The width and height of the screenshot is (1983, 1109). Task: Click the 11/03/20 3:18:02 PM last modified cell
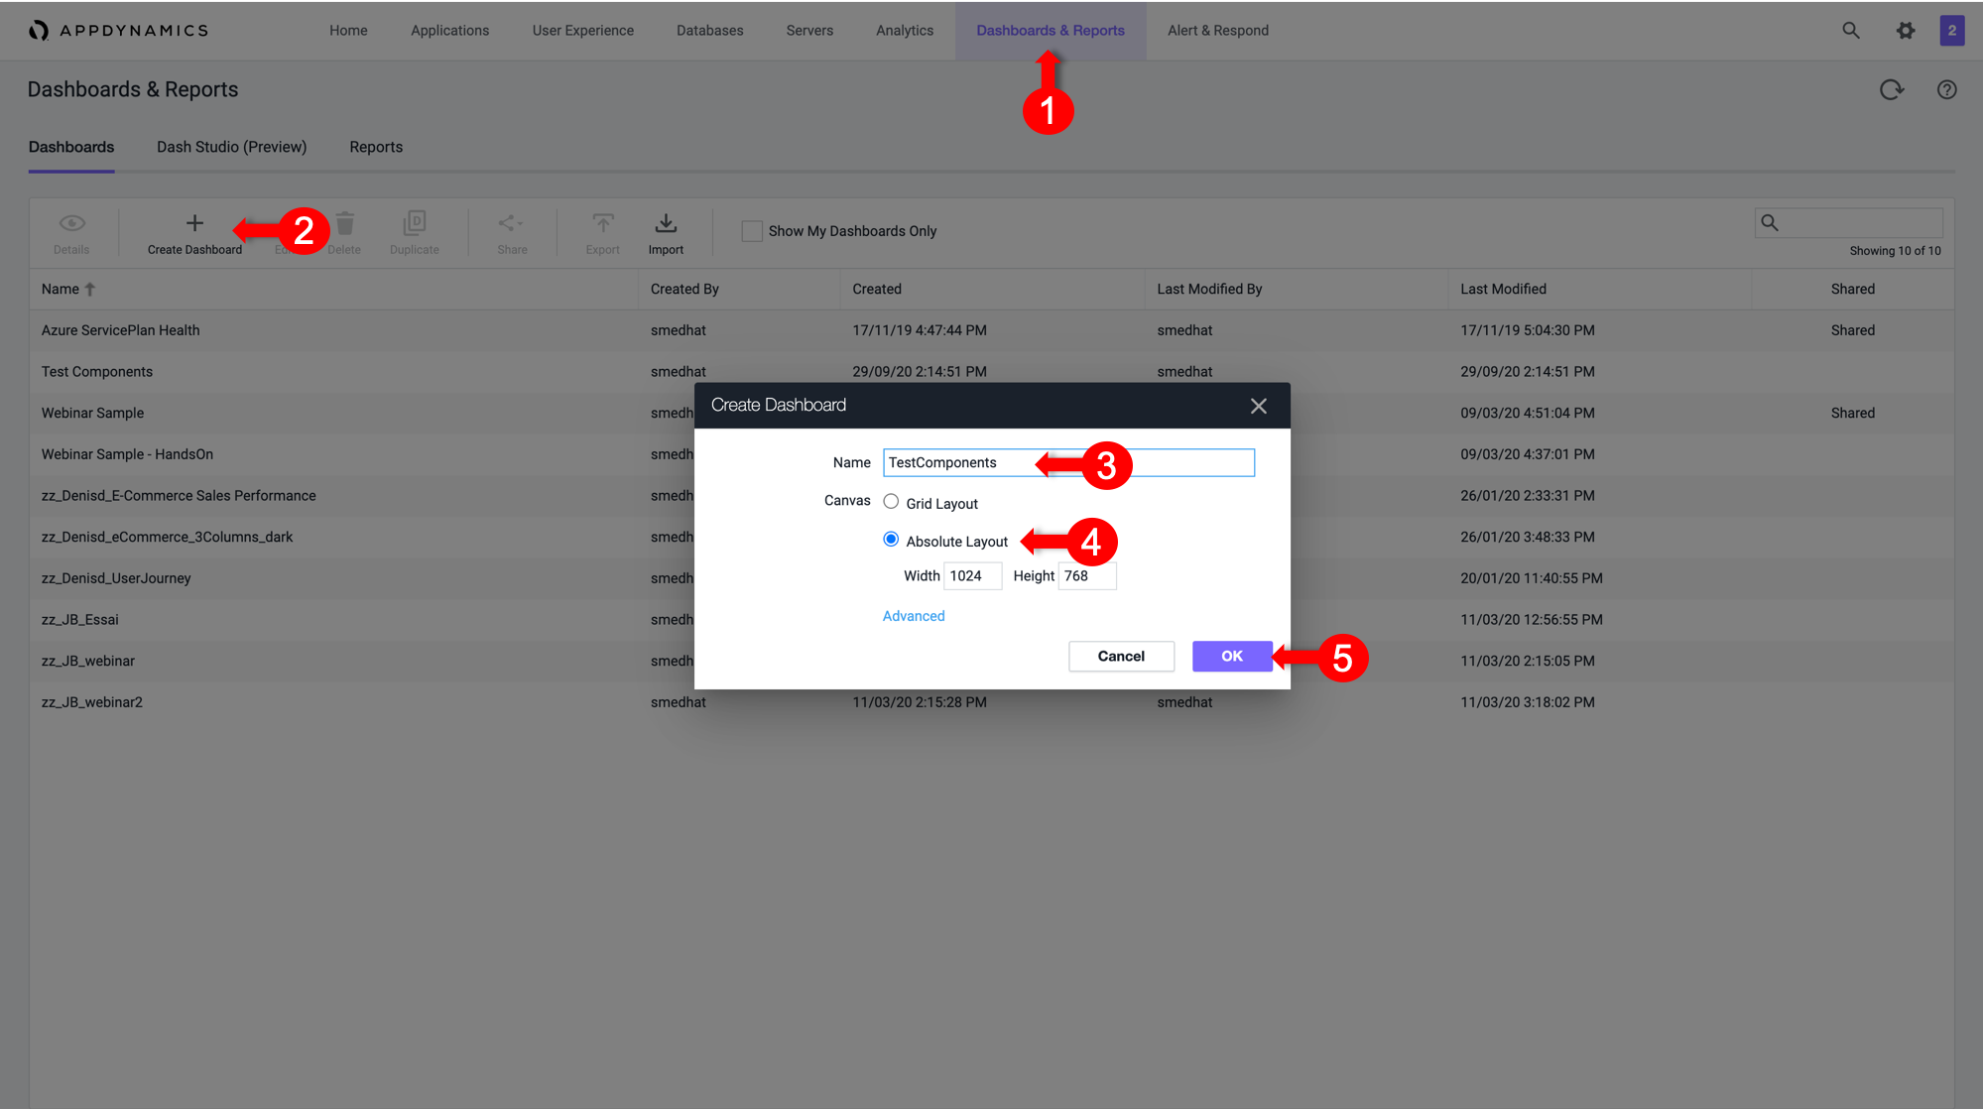pyautogui.click(x=1528, y=702)
